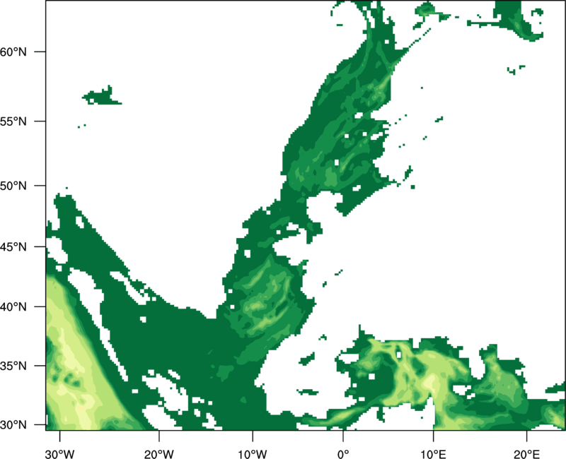Click the 10°W longitude label
The image size is (566, 459).
pyautogui.click(x=252, y=454)
